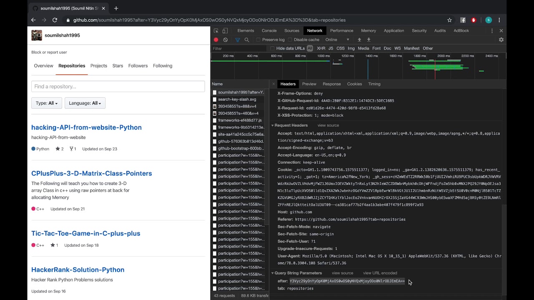The width and height of the screenshot is (534, 300).
Task: Open network settings gear
Action: (501, 40)
